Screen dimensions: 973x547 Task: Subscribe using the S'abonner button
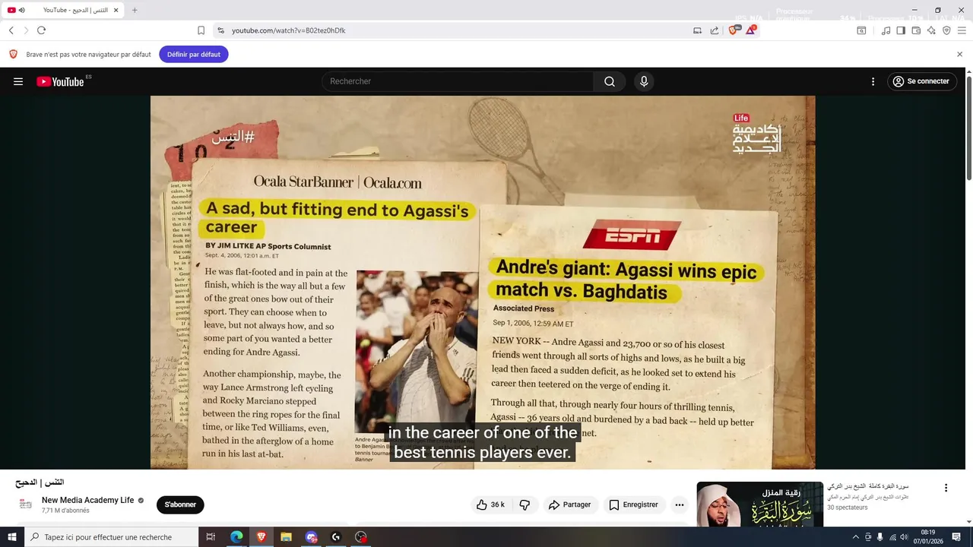pos(180,504)
